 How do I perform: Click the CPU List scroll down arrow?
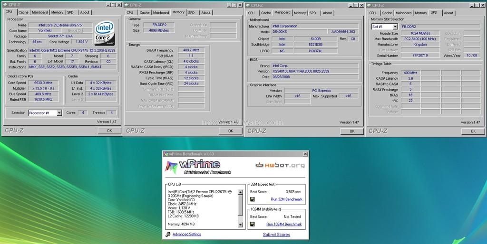[x=240, y=225]
